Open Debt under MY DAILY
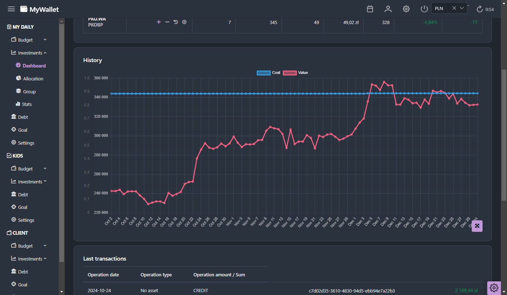Viewport: 507px width, 295px height. (19, 117)
